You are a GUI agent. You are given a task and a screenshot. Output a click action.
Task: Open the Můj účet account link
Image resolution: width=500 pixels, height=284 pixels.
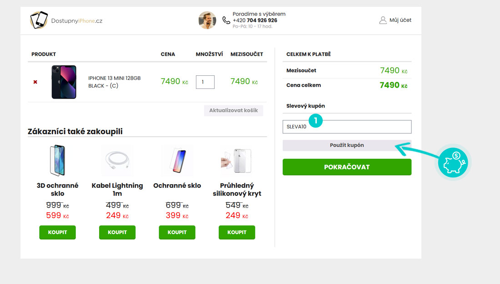[x=400, y=20]
